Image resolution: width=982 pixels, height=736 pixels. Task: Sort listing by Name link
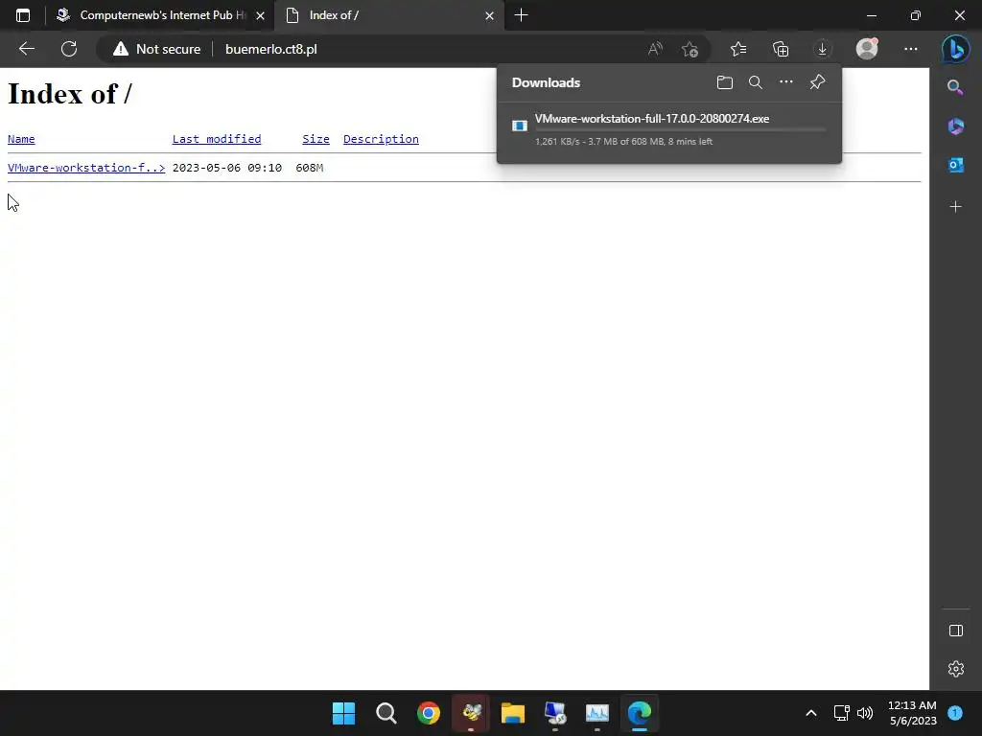[x=21, y=139]
